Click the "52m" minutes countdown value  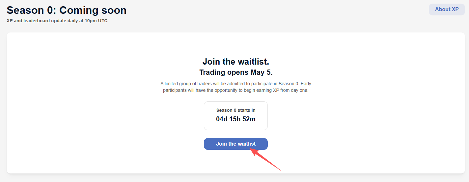[x=249, y=119]
